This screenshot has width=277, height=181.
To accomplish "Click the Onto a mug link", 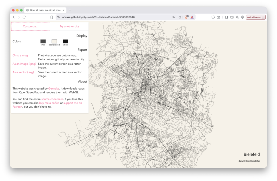I will pos(20,55).
